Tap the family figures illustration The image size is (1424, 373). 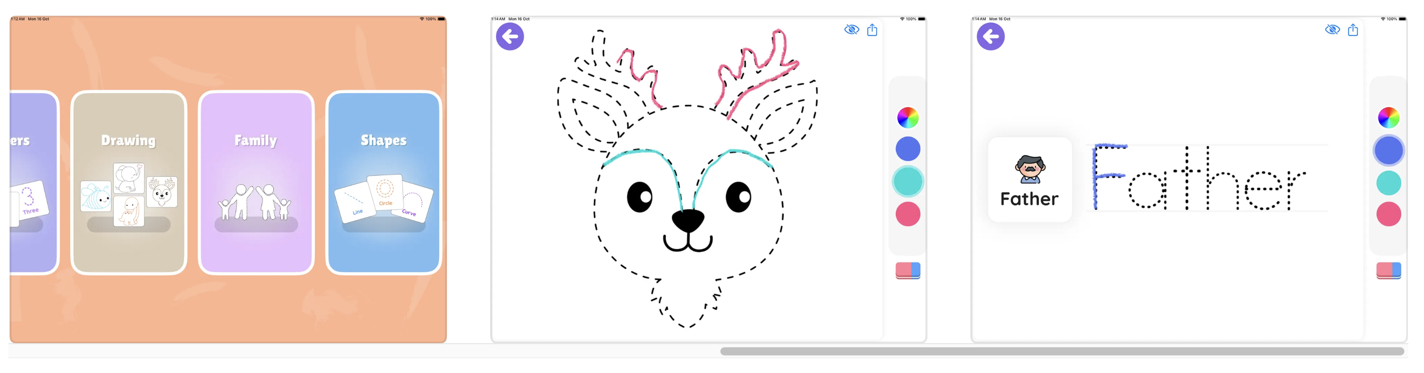click(255, 202)
